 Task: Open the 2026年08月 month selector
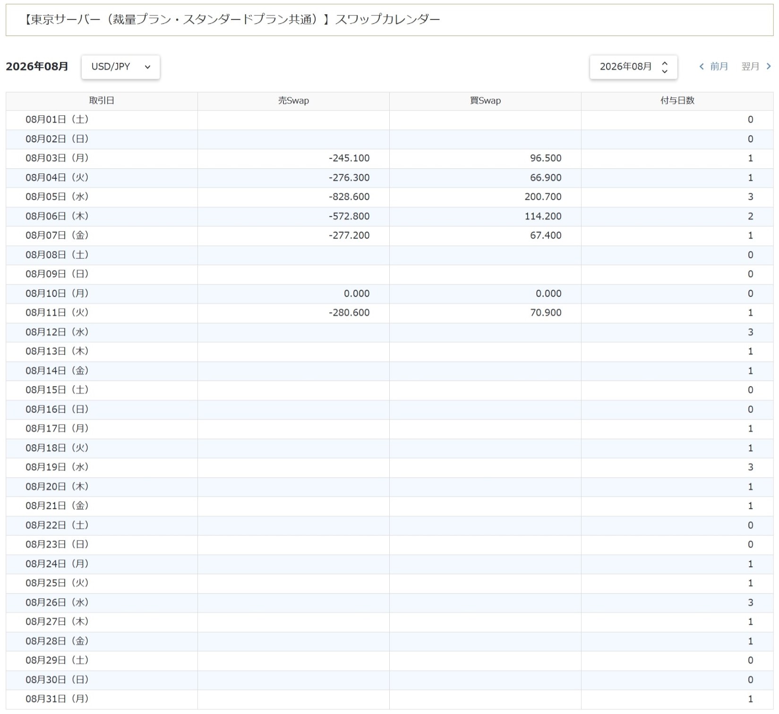coord(633,67)
